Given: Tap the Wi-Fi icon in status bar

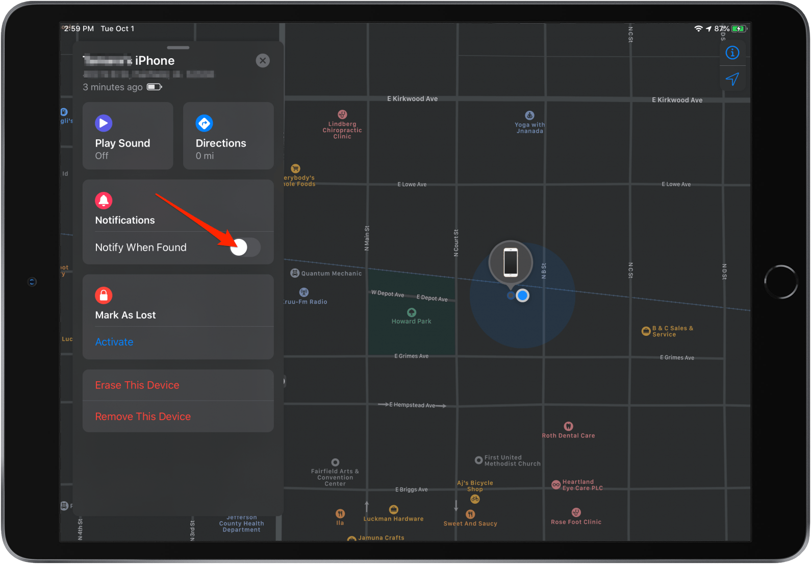Looking at the screenshot, I should point(698,29).
